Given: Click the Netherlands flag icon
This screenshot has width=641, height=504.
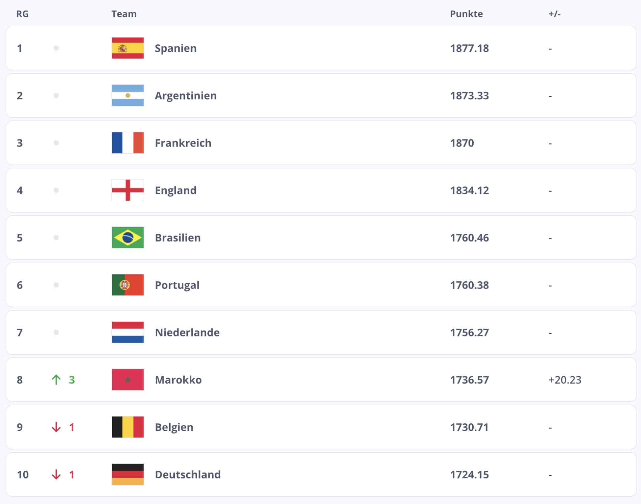Looking at the screenshot, I should 128,332.
